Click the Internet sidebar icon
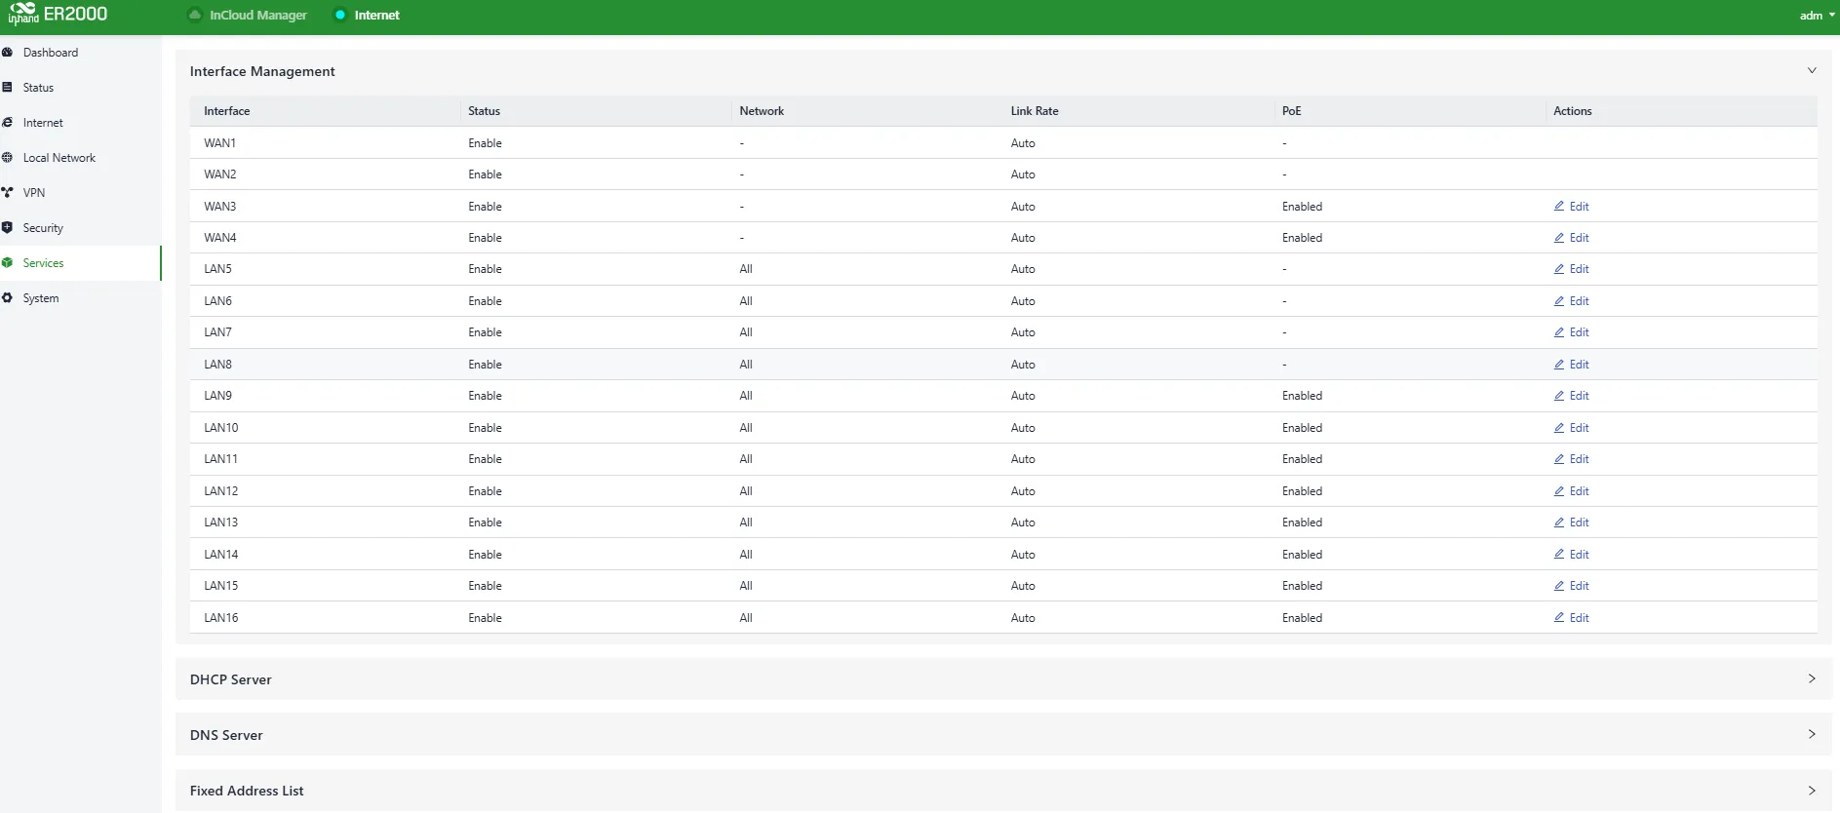The height and width of the screenshot is (813, 1840). pyautogui.click(x=8, y=122)
